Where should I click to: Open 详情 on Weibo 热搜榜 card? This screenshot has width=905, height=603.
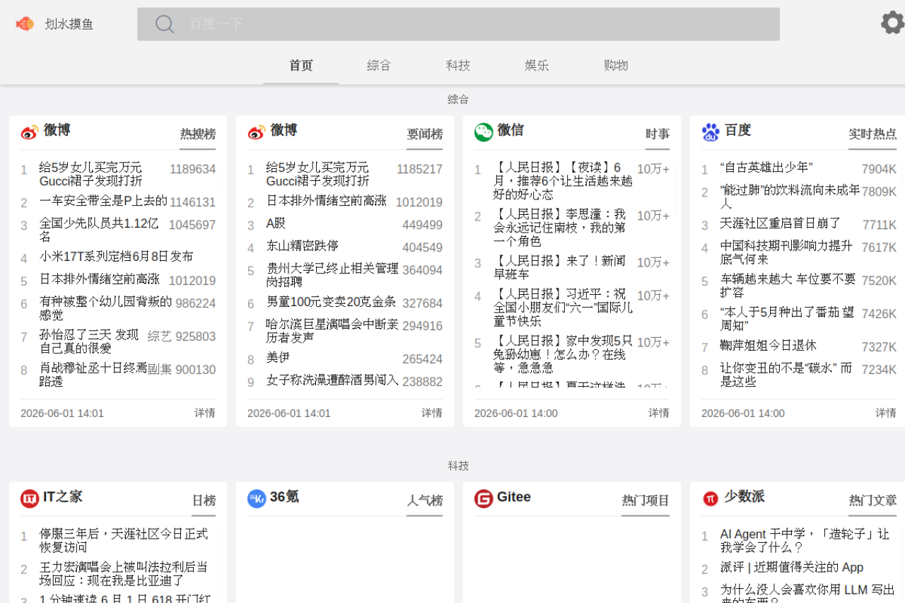205,413
